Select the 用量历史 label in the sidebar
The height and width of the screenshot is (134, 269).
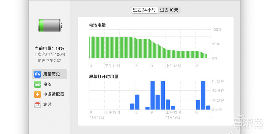point(51,74)
